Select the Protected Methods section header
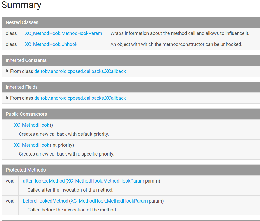 click(131, 170)
